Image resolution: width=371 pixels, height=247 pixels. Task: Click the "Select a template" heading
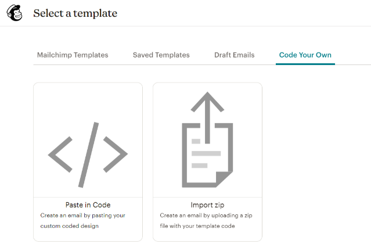coord(75,13)
